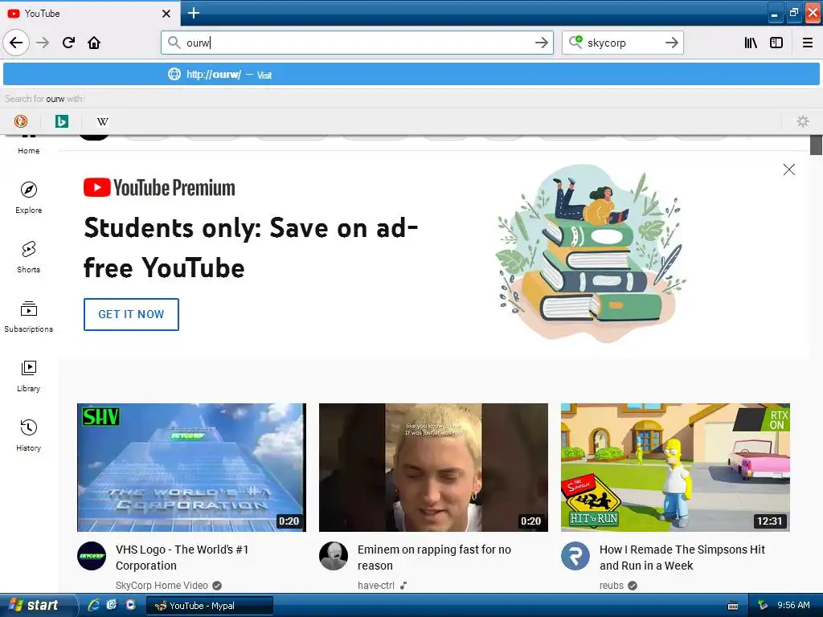Click the forward navigation arrow
823x617 pixels.
click(43, 43)
